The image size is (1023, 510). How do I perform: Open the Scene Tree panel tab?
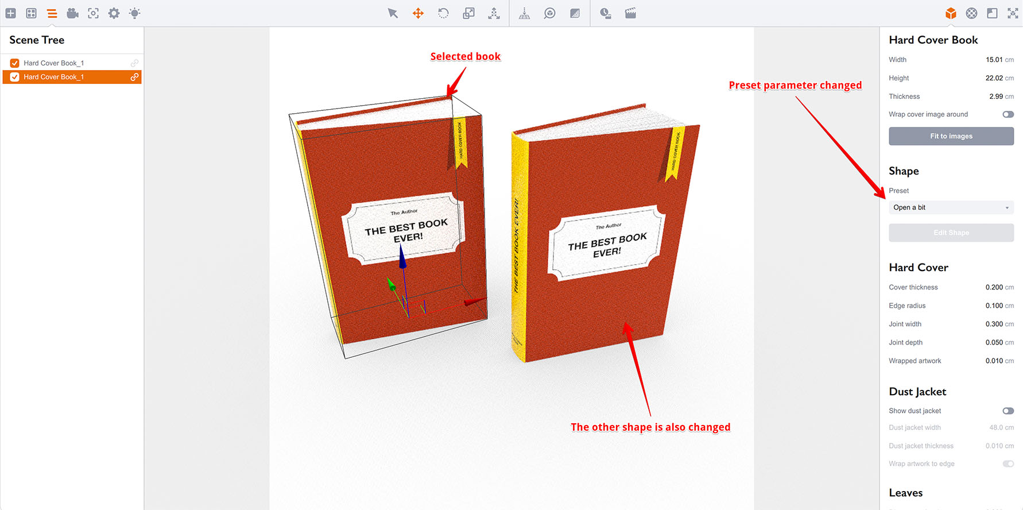pyautogui.click(x=52, y=13)
